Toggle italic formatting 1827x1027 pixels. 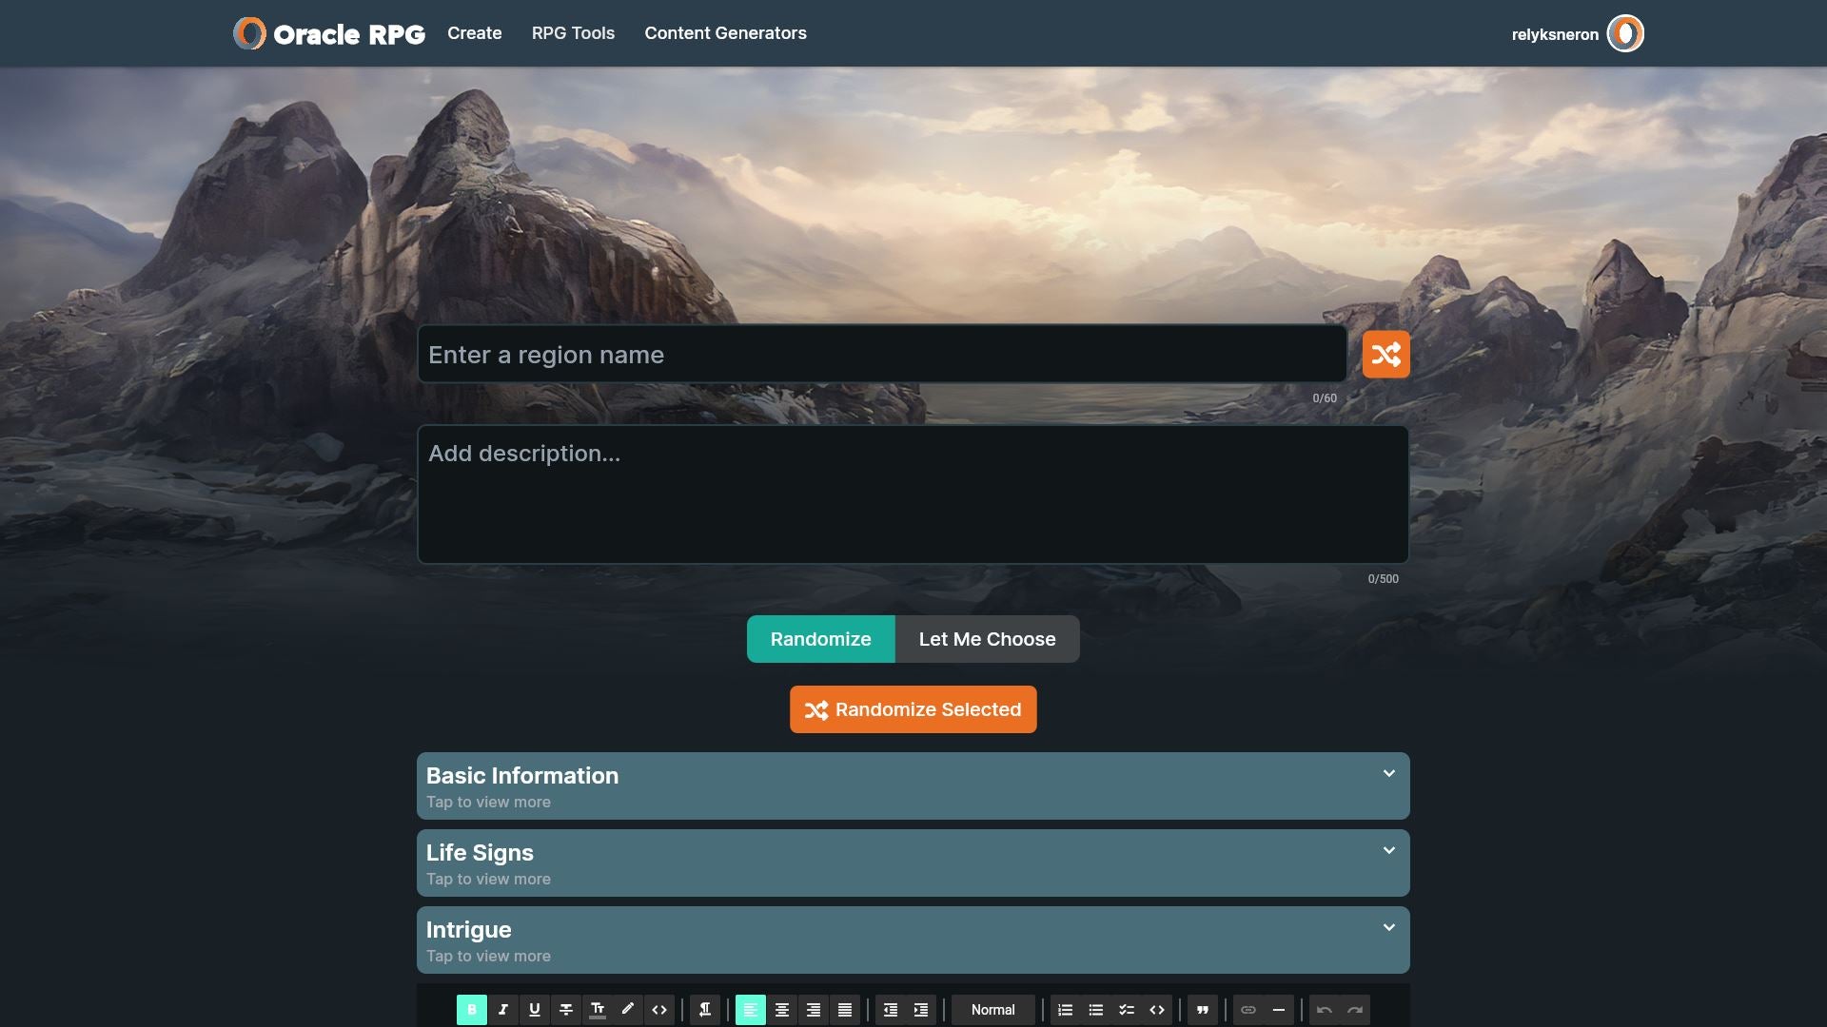[502, 1010]
